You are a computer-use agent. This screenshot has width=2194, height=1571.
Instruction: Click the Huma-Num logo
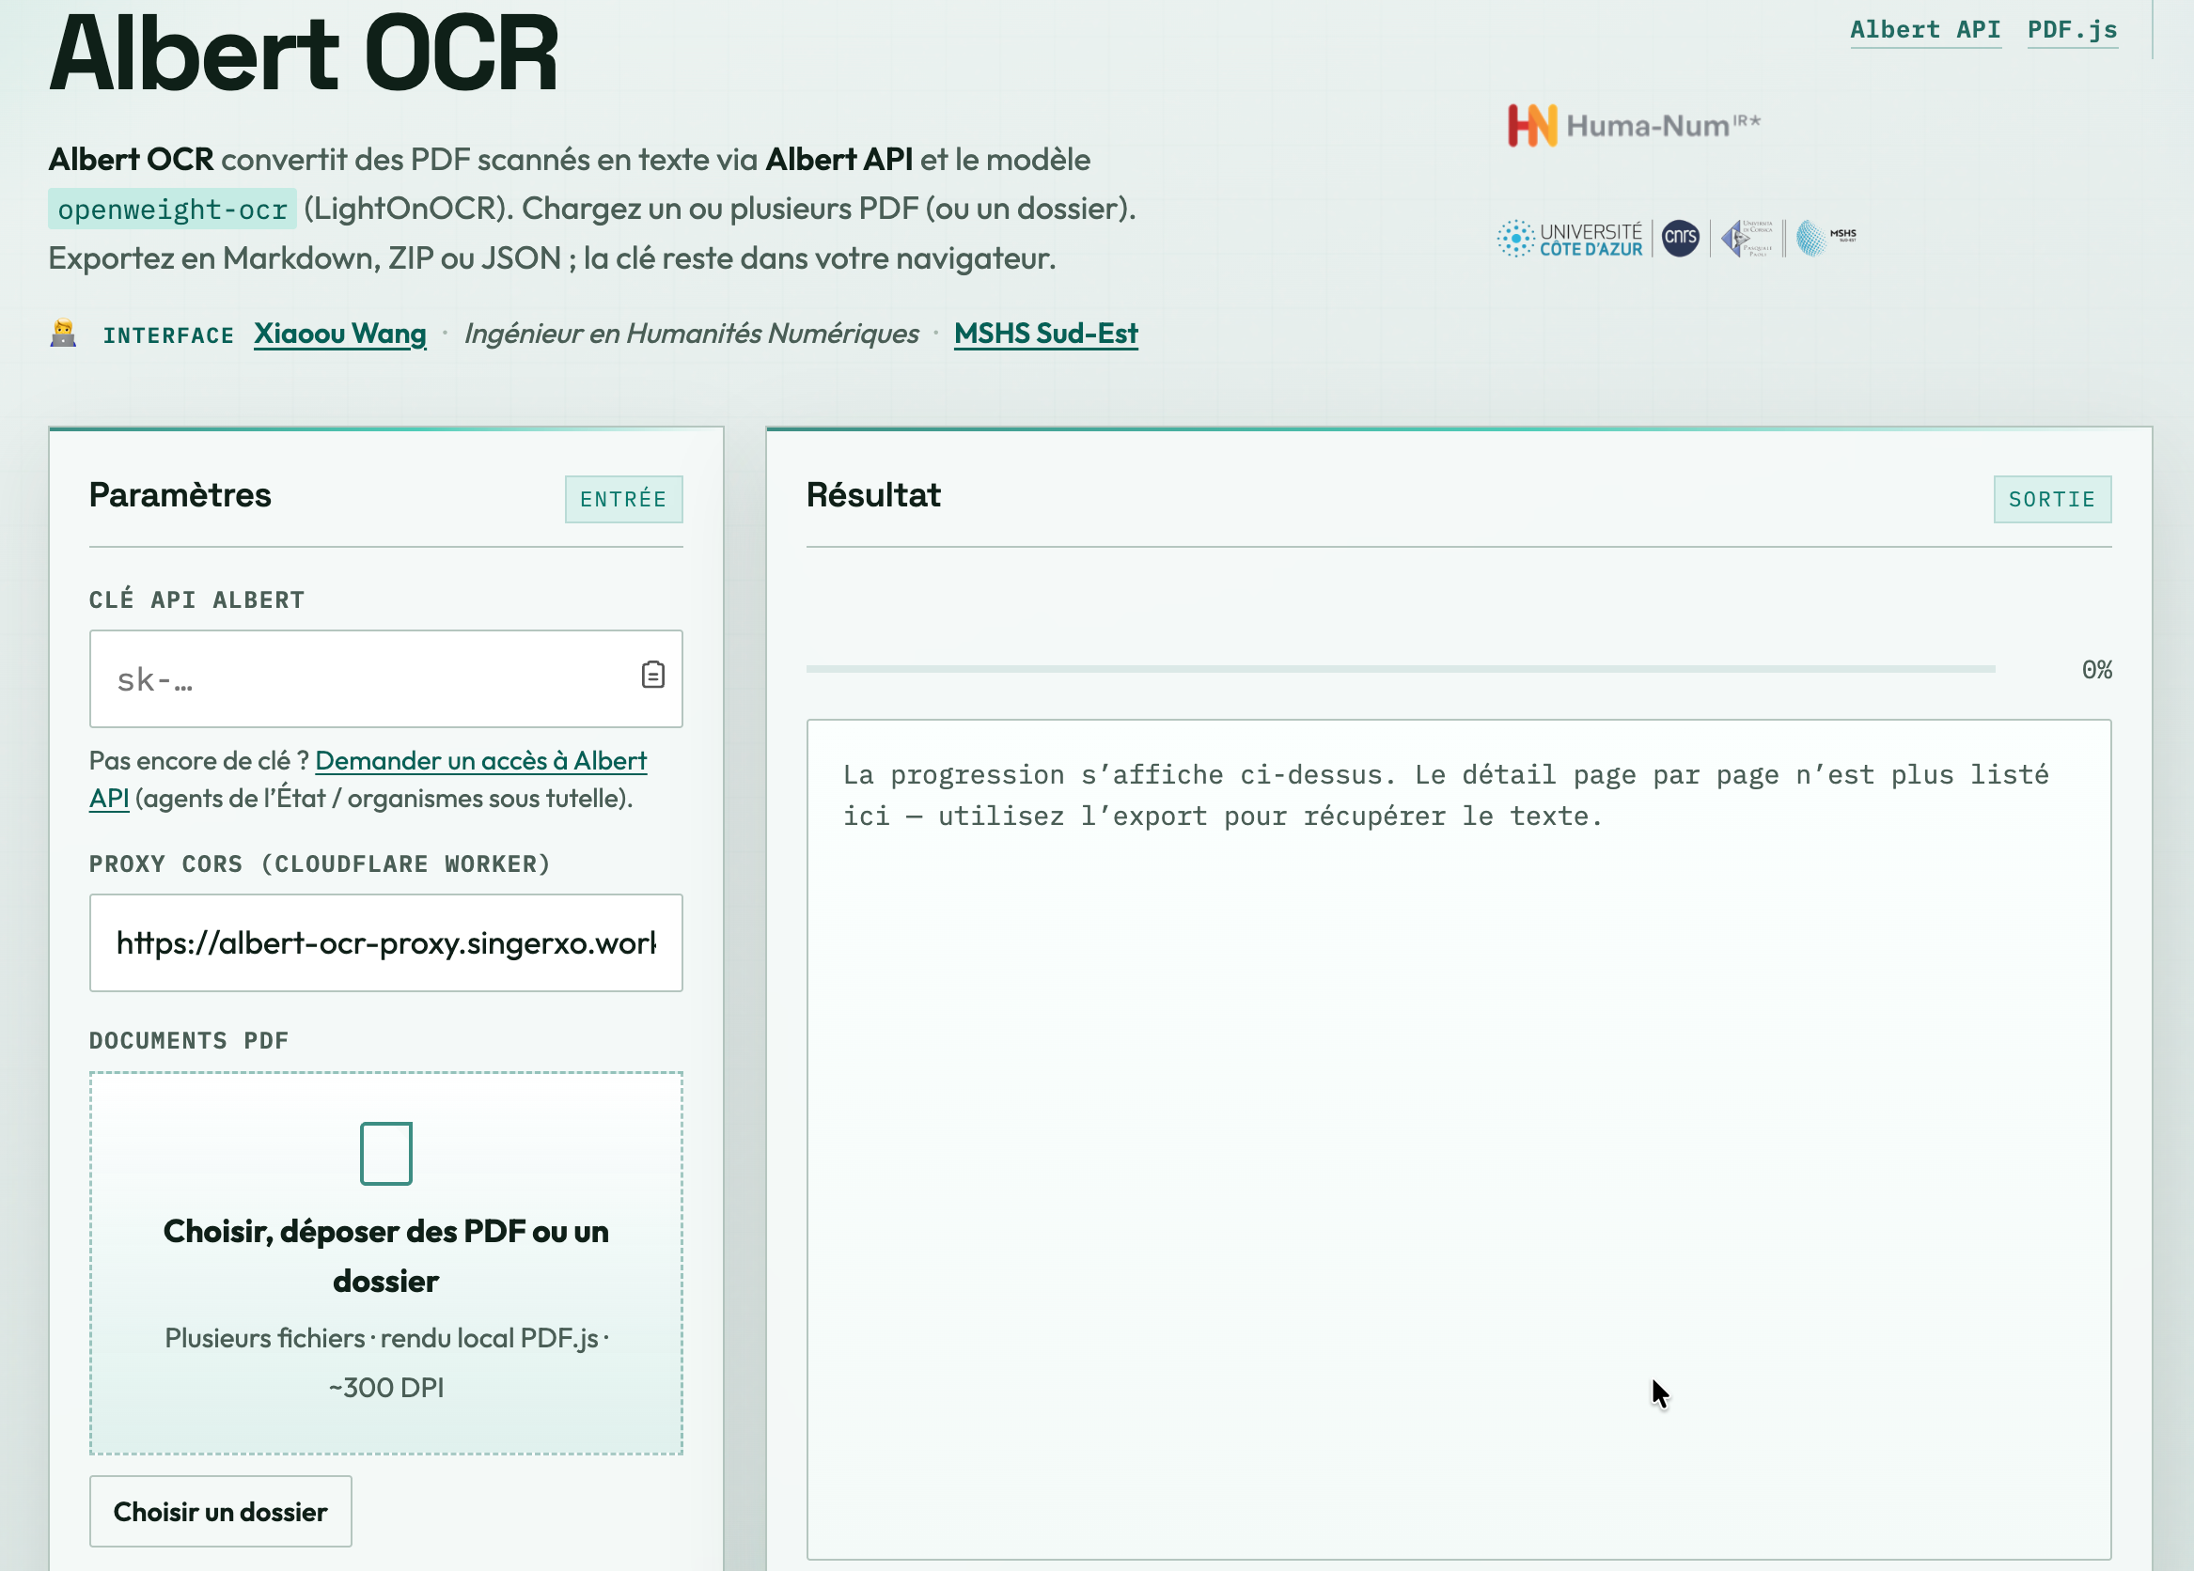(1634, 126)
